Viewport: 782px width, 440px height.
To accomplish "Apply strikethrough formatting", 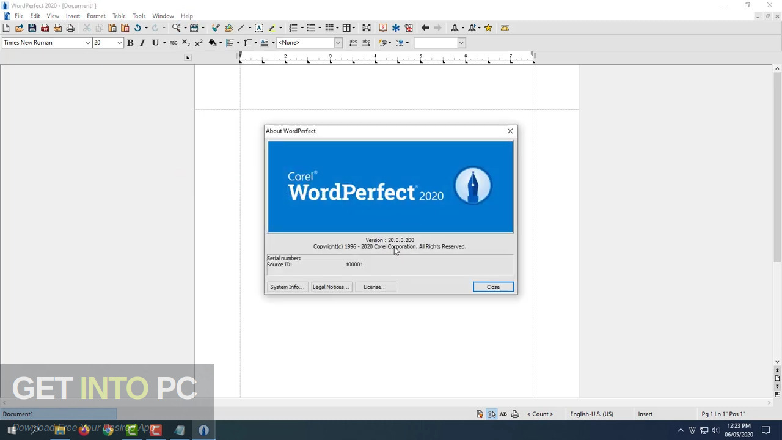I will [173, 42].
